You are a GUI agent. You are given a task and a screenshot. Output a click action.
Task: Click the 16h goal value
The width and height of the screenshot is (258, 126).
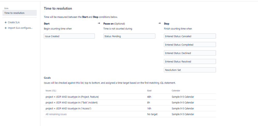(x=149, y=108)
